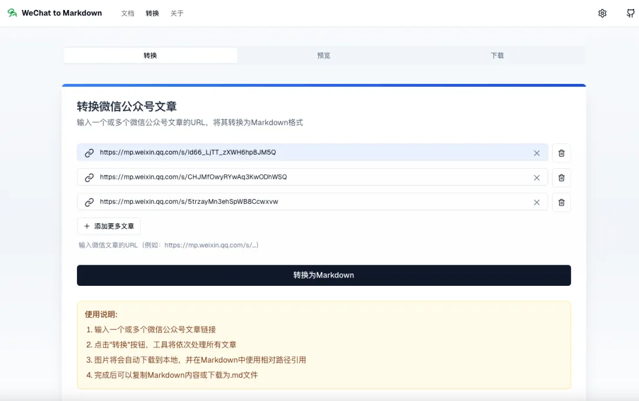Click the 添加更多文章 button

[x=109, y=226]
